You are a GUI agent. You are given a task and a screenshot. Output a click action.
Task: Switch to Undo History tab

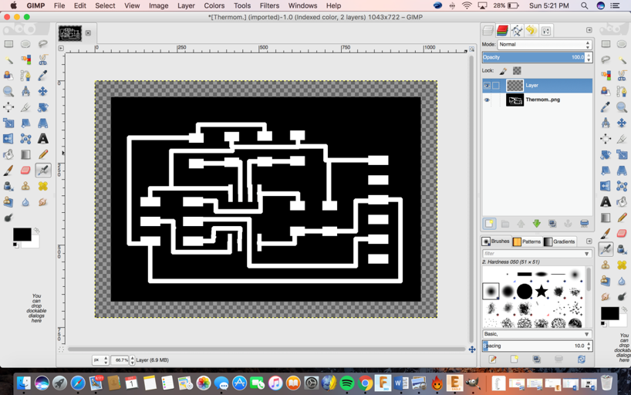point(531,30)
